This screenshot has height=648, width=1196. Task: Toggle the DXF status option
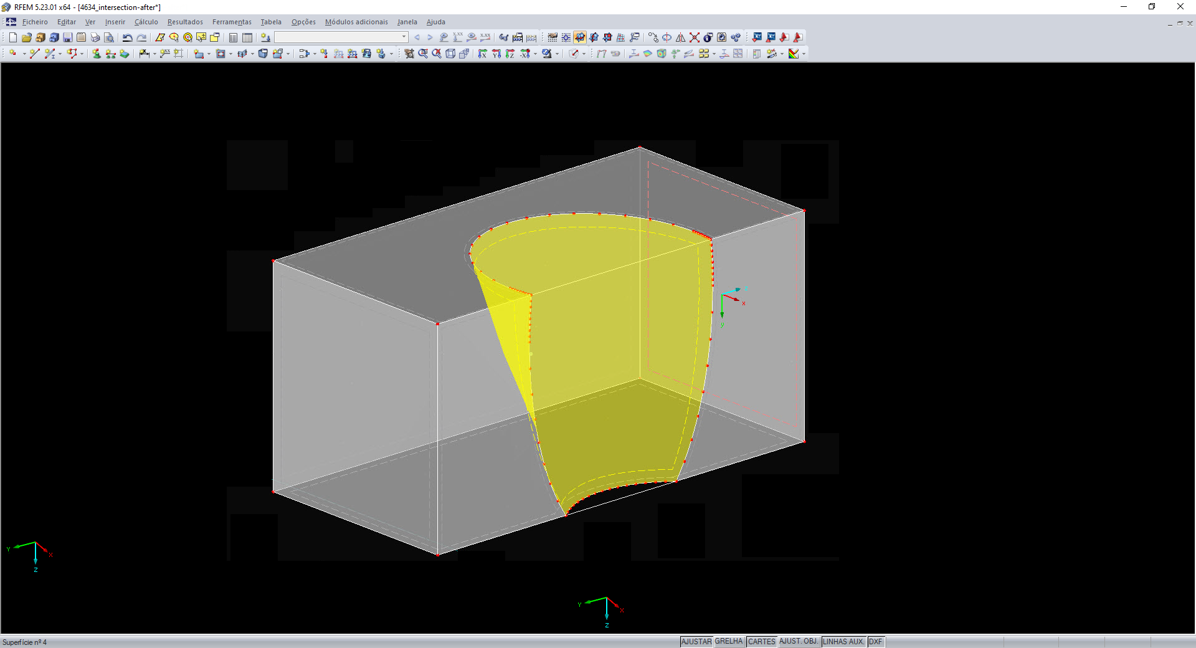(876, 642)
